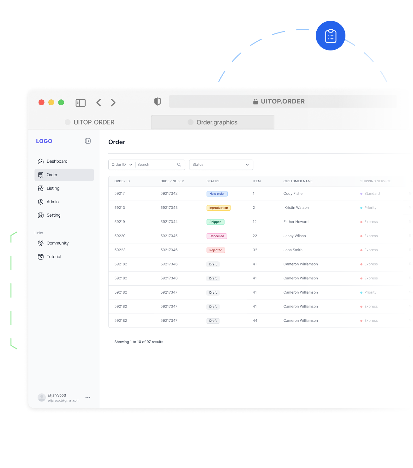Click the search magnifier icon
The height and width of the screenshot is (468, 413).
(x=179, y=165)
